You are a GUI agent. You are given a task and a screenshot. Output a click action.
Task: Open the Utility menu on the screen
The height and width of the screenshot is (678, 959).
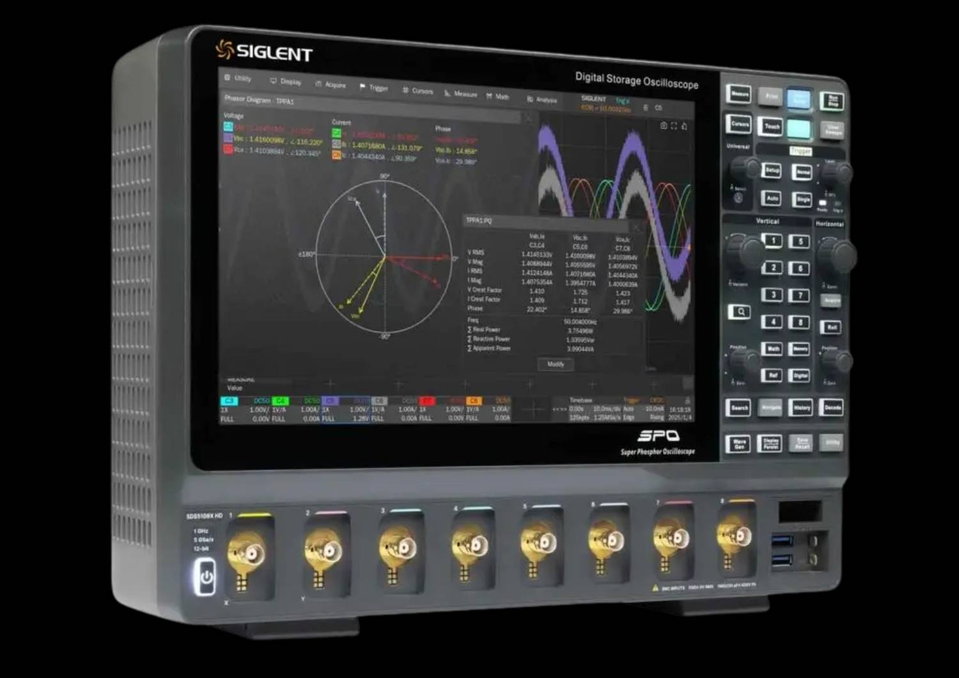pyautogui.click(x=238, y=78)
